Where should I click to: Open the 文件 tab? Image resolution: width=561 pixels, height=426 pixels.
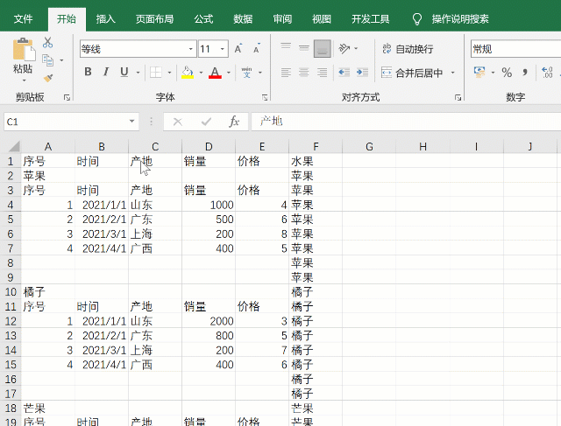pos(24,19)
